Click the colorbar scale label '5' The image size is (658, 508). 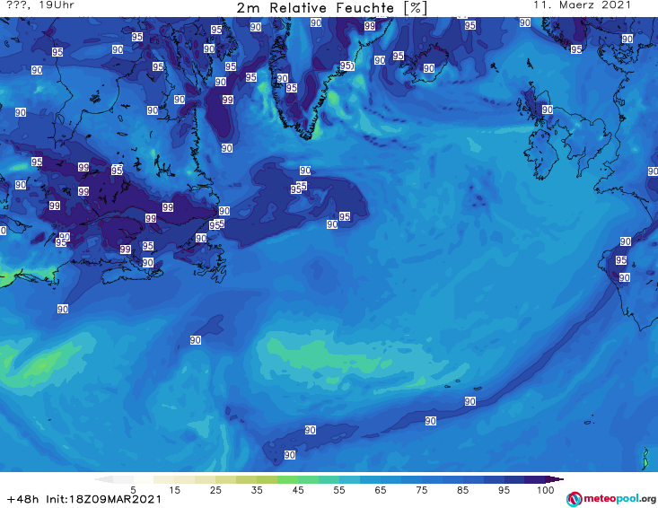pos(133,490)
